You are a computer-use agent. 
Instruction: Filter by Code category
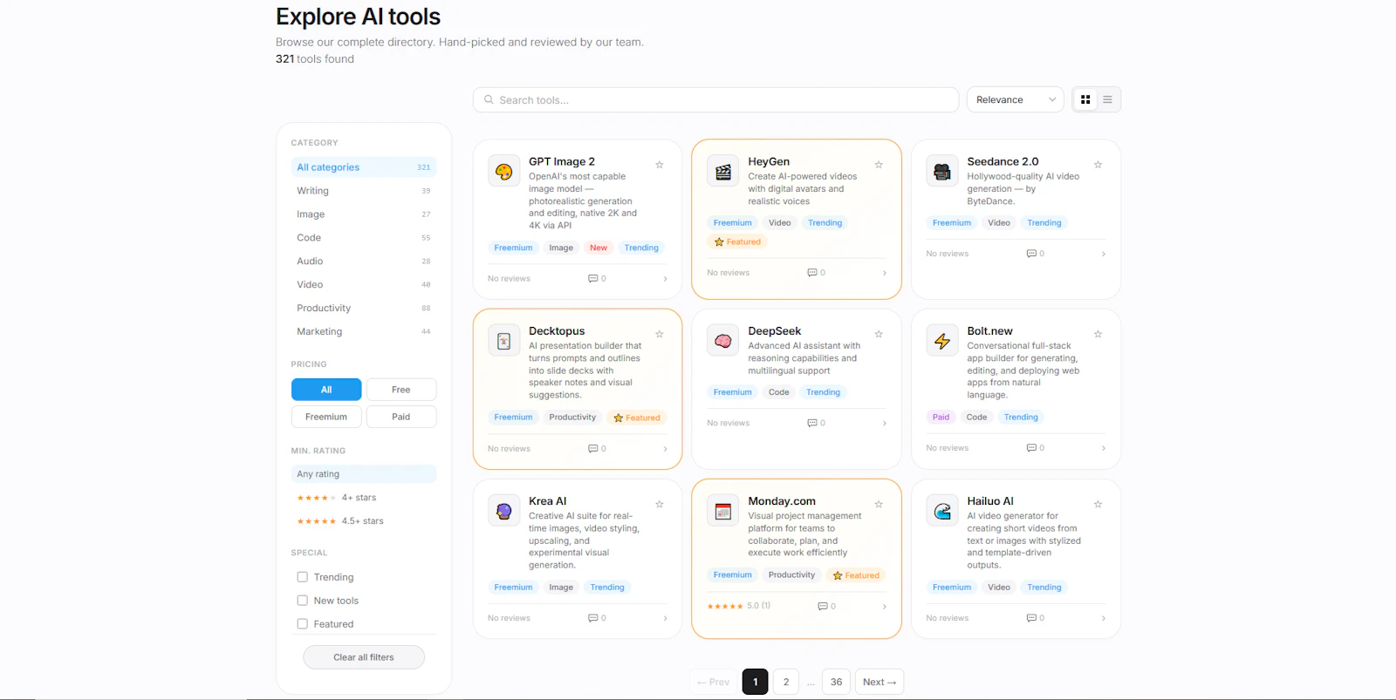[364, 238]
